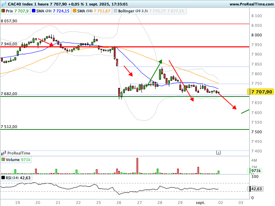Click the red-green Prix color square
Viewport: 275px width, 206px height.
pyautogui.click(x=3, y=11)
